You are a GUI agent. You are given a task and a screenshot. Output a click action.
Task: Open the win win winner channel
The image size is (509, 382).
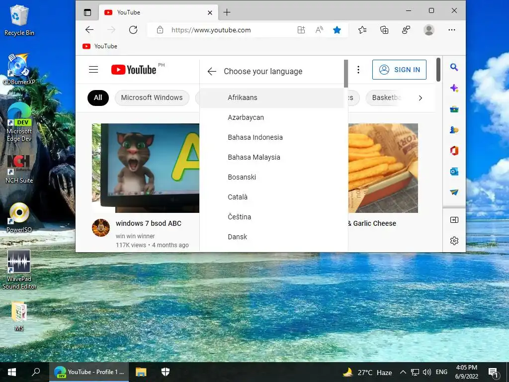[x=135, y=236]
